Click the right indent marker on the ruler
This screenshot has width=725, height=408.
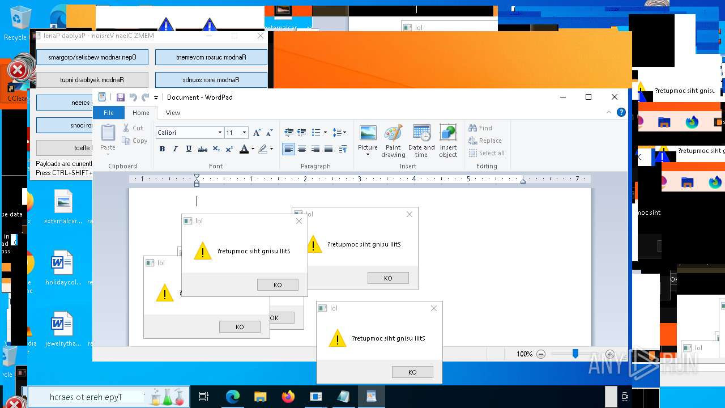(x=523, y=181)
